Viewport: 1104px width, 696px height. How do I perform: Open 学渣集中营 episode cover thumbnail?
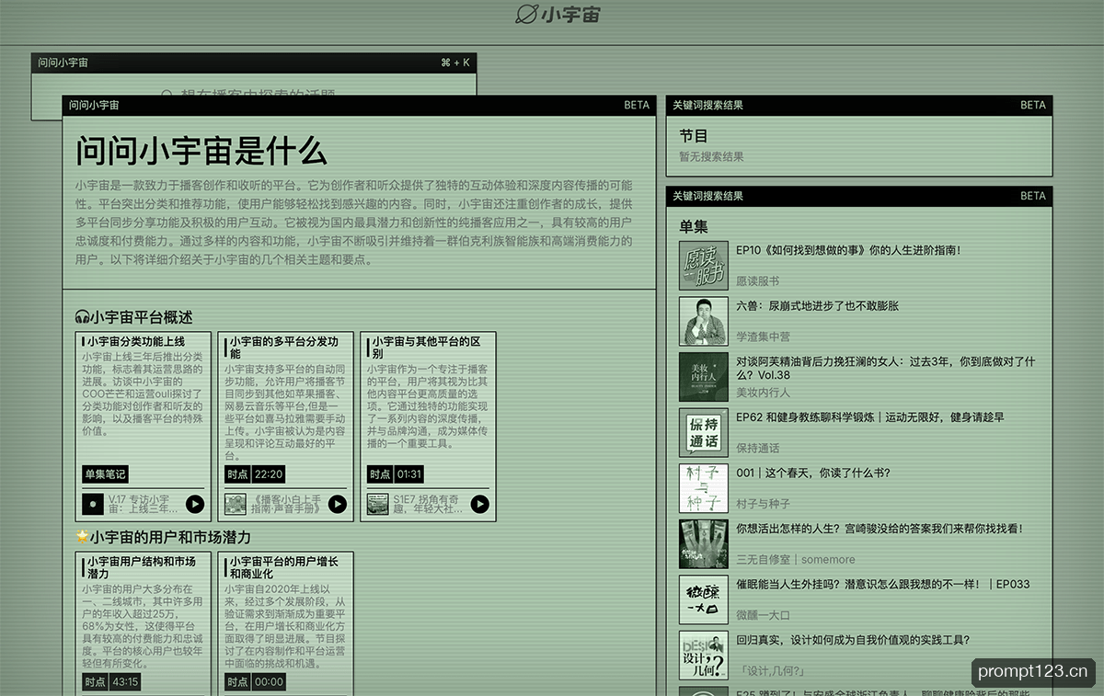[704, 321]
